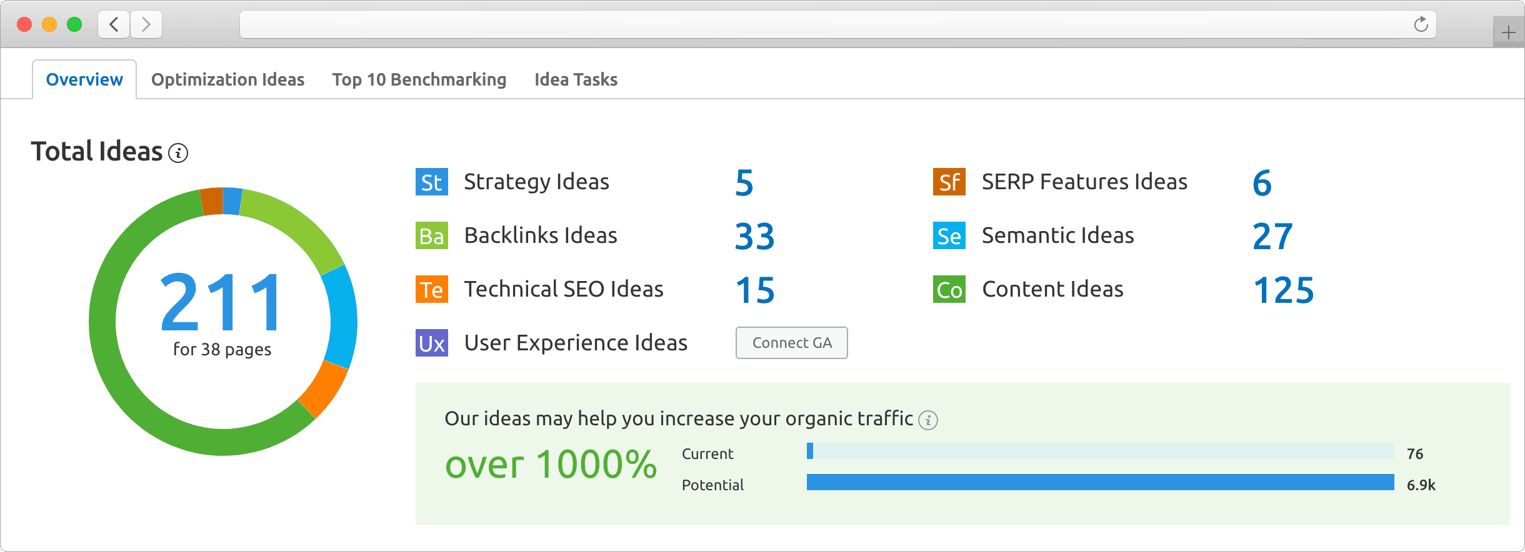Click the '76' current traffic value
This screenshot has height=552, width=1525.
1415,454
